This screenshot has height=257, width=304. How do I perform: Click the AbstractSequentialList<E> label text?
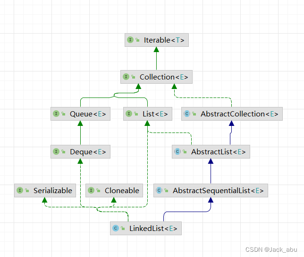pos(218,191)
